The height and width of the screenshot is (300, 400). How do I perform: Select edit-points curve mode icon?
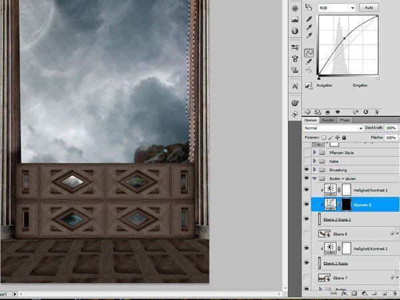pos(309,53)
